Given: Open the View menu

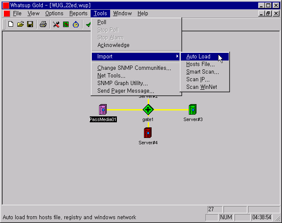Looking at the screenshot, I should pos(33,14).
